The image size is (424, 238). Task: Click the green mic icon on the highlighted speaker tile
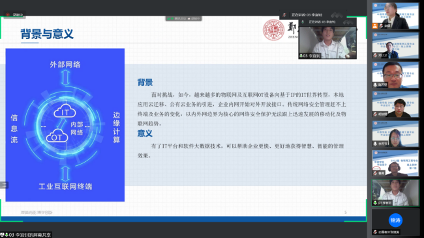pos(375,202)
